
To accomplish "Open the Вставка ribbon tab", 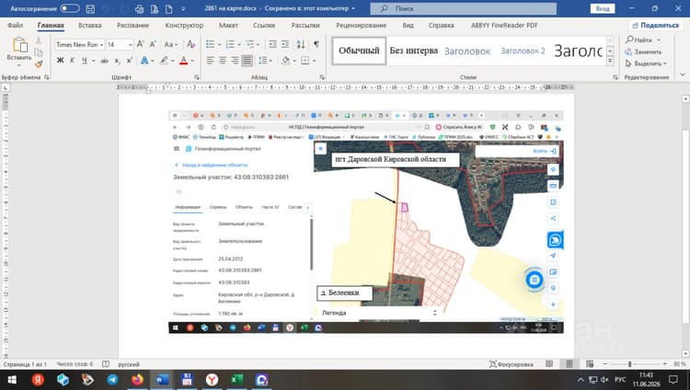I will click(90, 26).
